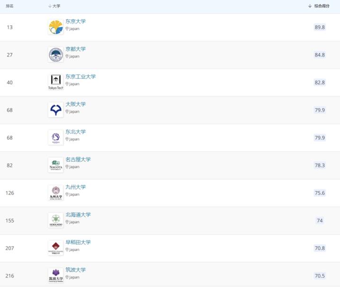Click the Osaka University blue logo
This screenshot has height=287, width=340.
click(x=56, y=110)
